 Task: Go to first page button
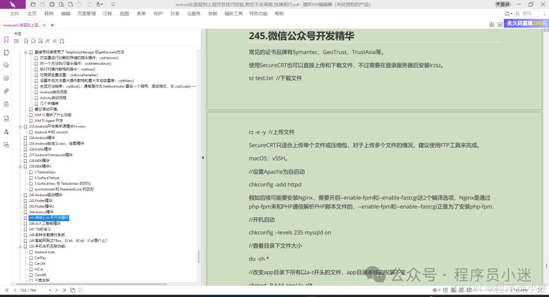(x=7, y=290)
